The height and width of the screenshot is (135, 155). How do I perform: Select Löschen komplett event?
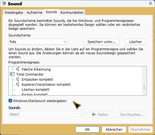[36, 89]
